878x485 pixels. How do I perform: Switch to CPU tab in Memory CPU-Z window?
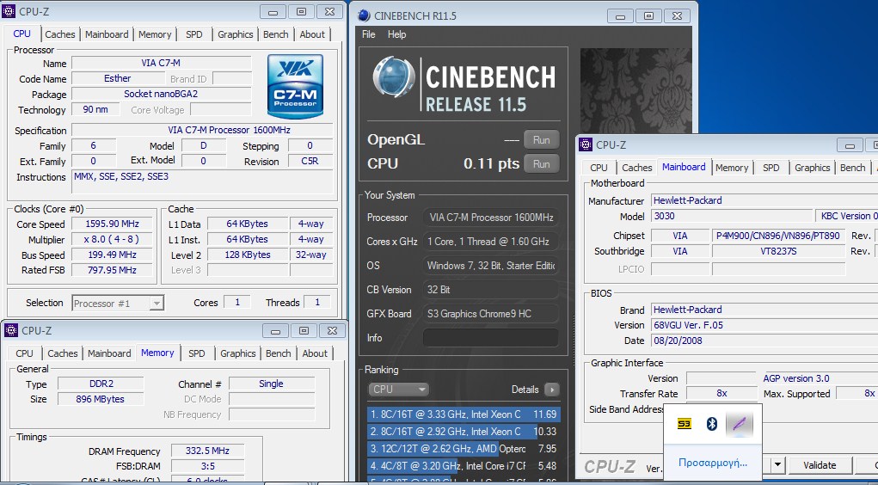(x=24, y=353)
